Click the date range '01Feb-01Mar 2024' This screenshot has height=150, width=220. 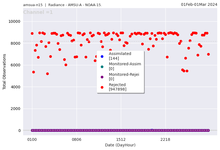[199, 4]
